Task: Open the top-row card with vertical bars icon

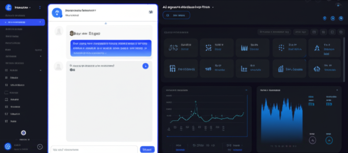Action: click(253, 47)
